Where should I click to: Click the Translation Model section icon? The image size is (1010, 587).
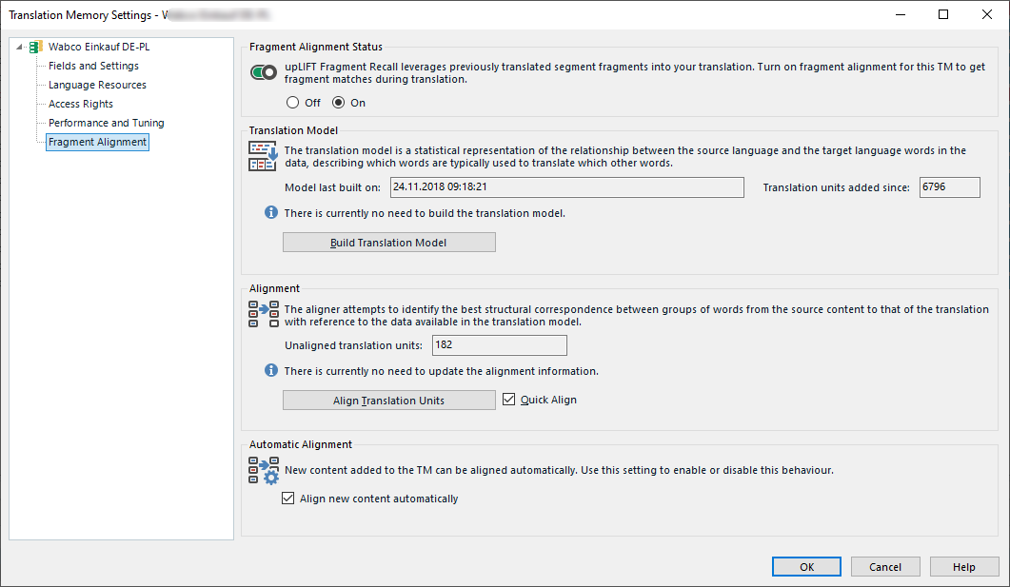pos(263,156)
